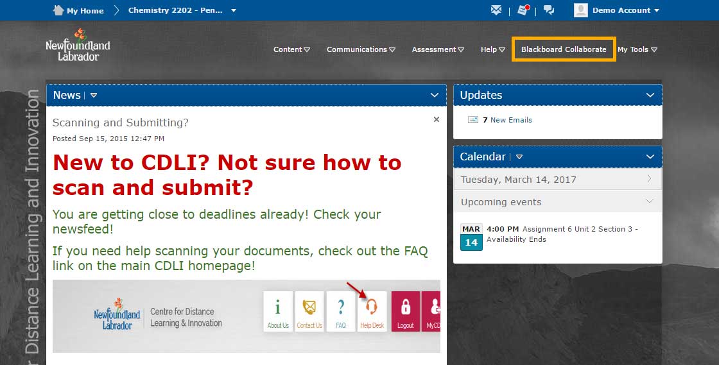719x365 pixels.
Task: Close the Scanning and Submitting news item
Action: tap(437, 119)
